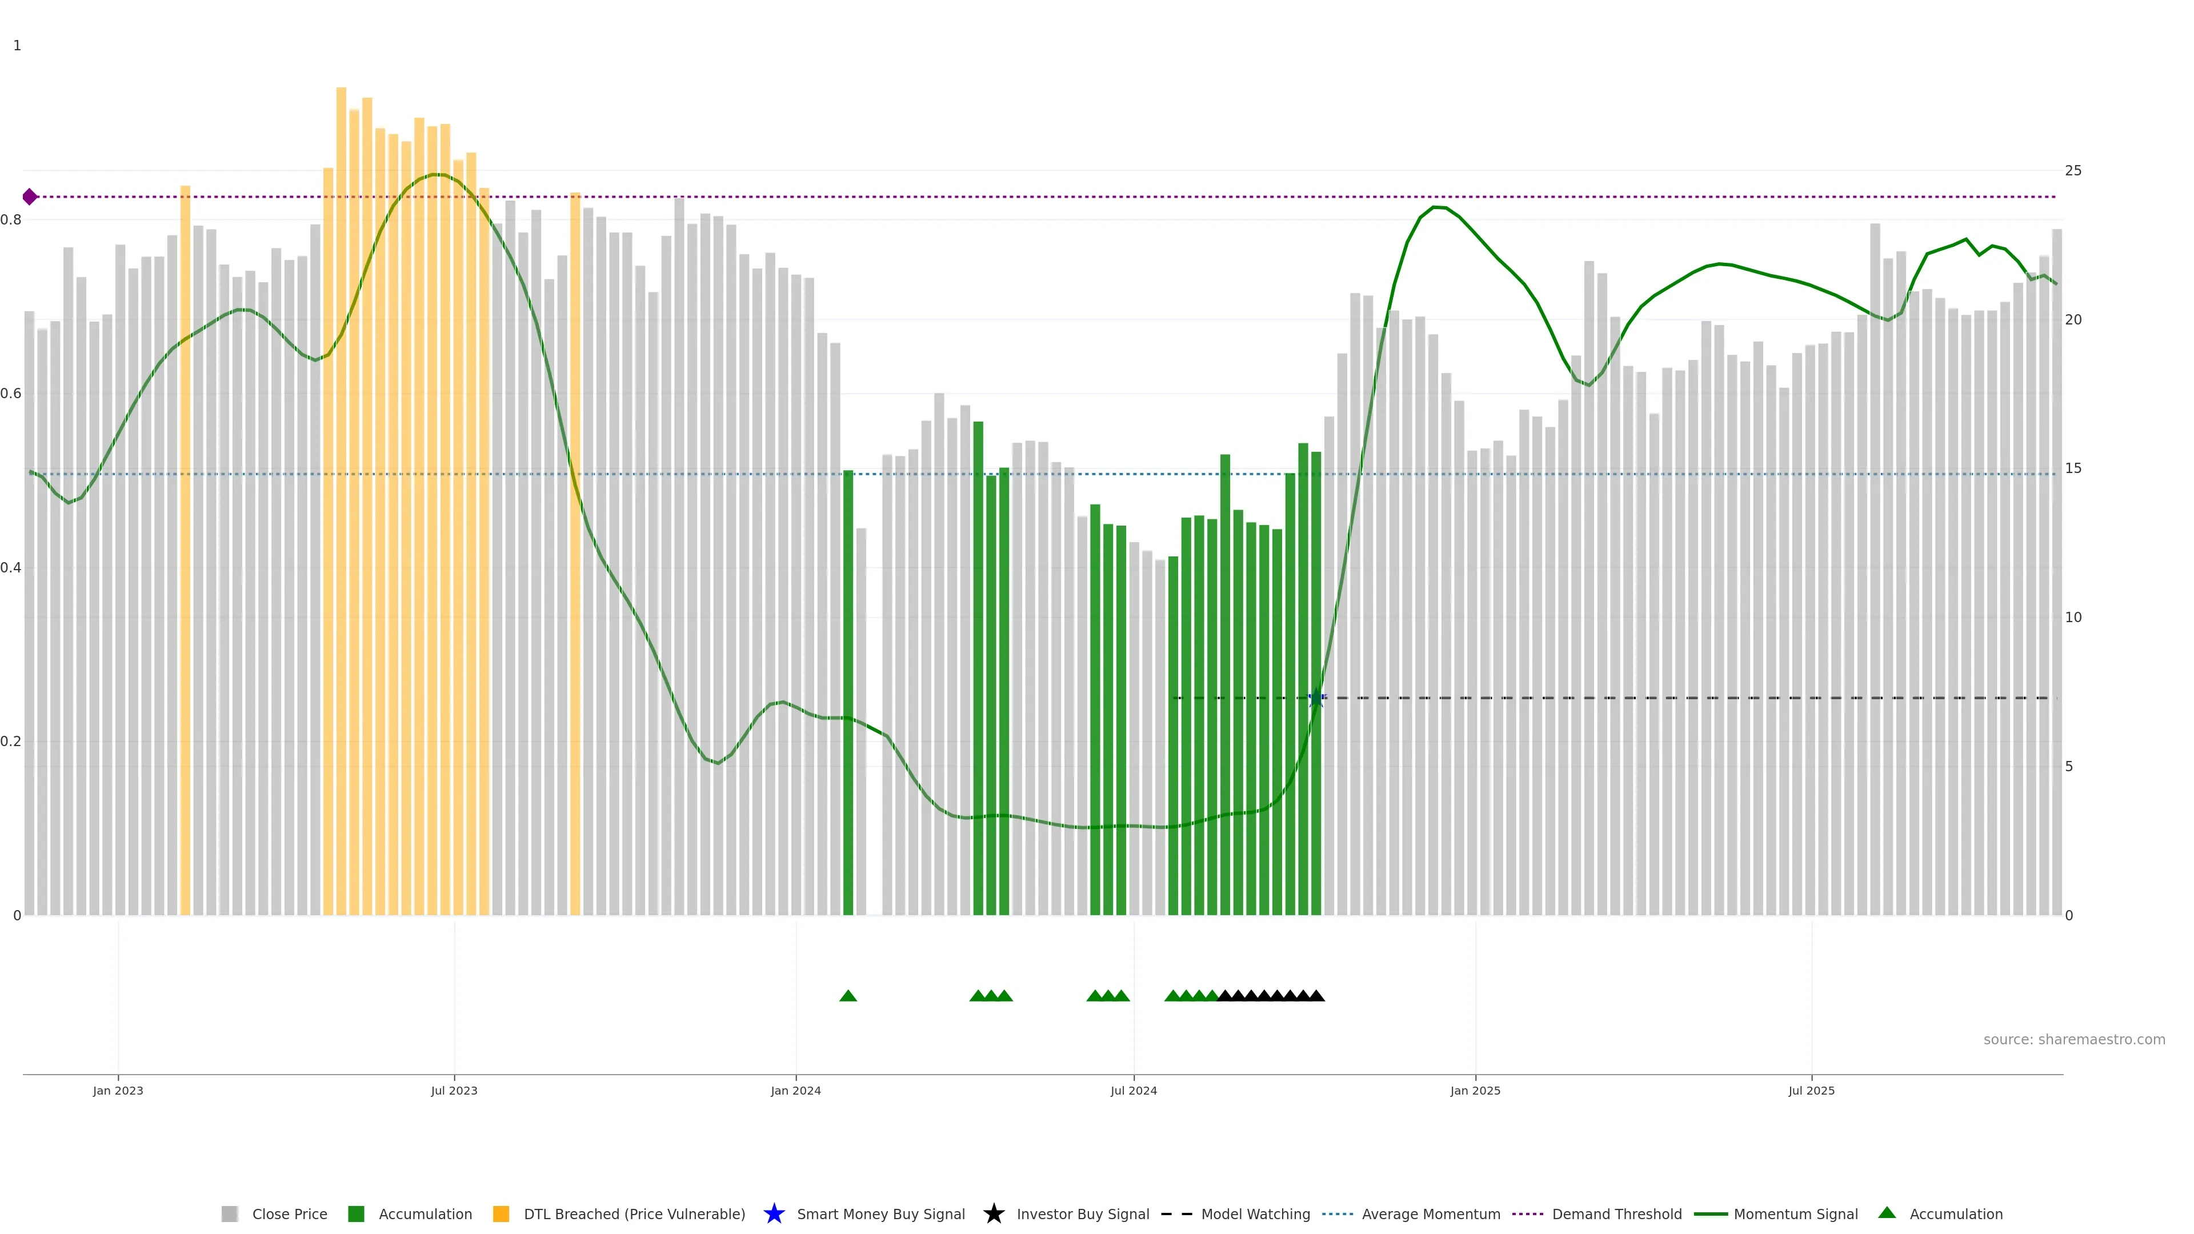This screenshot has width=2194, height=1234.
Task: Toggle Model Watching legend entry
Action: pos(1255,1213)
